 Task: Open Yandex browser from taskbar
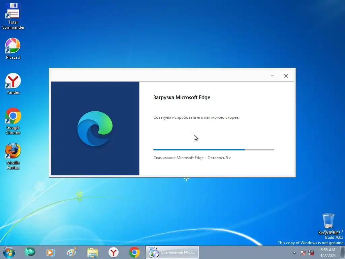(x=114, y=252)
